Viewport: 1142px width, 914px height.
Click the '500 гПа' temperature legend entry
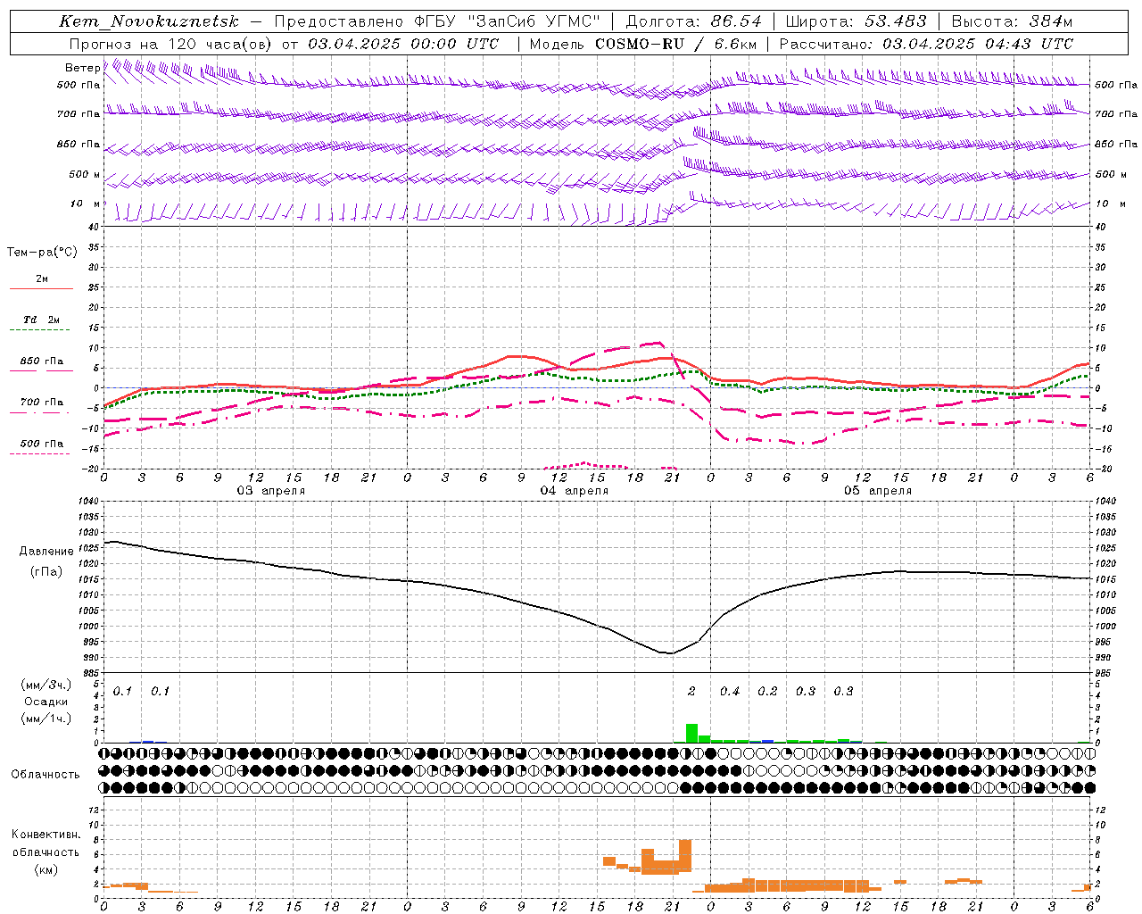click(x=41, y=443)
